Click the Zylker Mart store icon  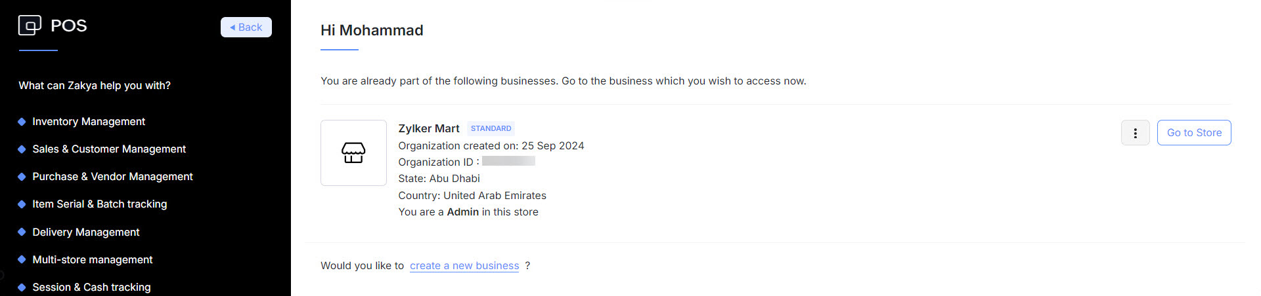coord(353,153)
